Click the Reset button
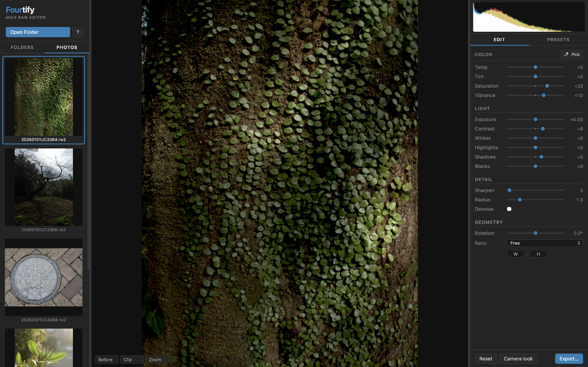This screenshot has height=367, width=588. pyautogui.click(x=486, y=359)
